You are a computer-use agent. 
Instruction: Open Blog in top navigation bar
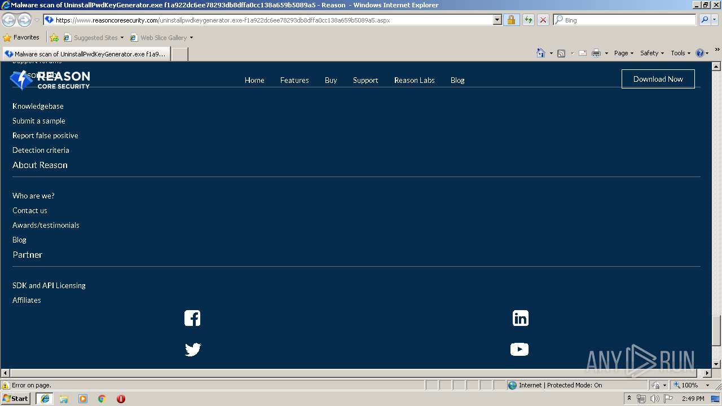[x=457, y=80]
